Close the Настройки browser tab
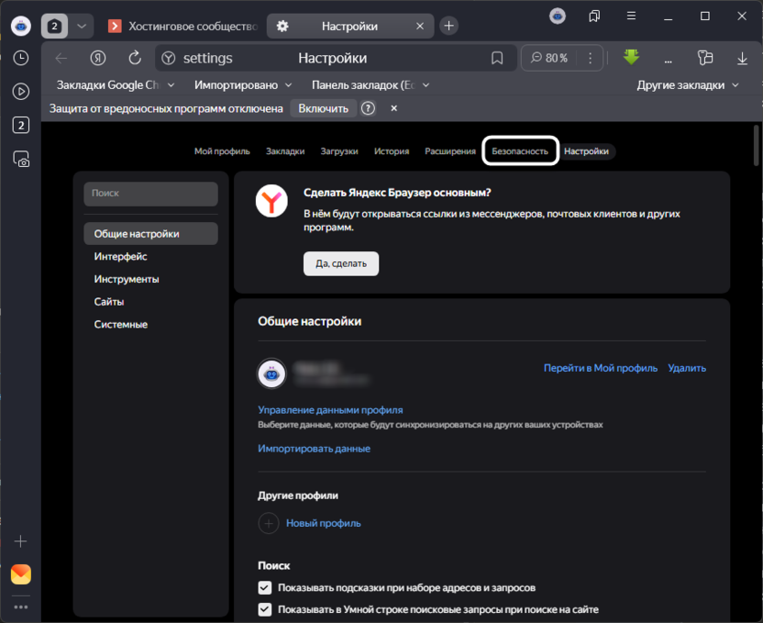Image resolution: width=763 pixels, height=623 pixels. [419, 27]
